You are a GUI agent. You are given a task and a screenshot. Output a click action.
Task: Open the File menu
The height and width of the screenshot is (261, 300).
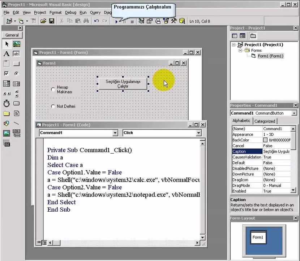pos(6,12)
